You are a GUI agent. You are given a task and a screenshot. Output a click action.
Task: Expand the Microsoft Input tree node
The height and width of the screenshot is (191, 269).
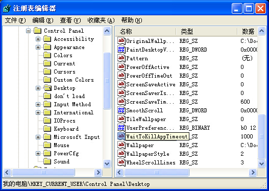click(x=38, y=137)
